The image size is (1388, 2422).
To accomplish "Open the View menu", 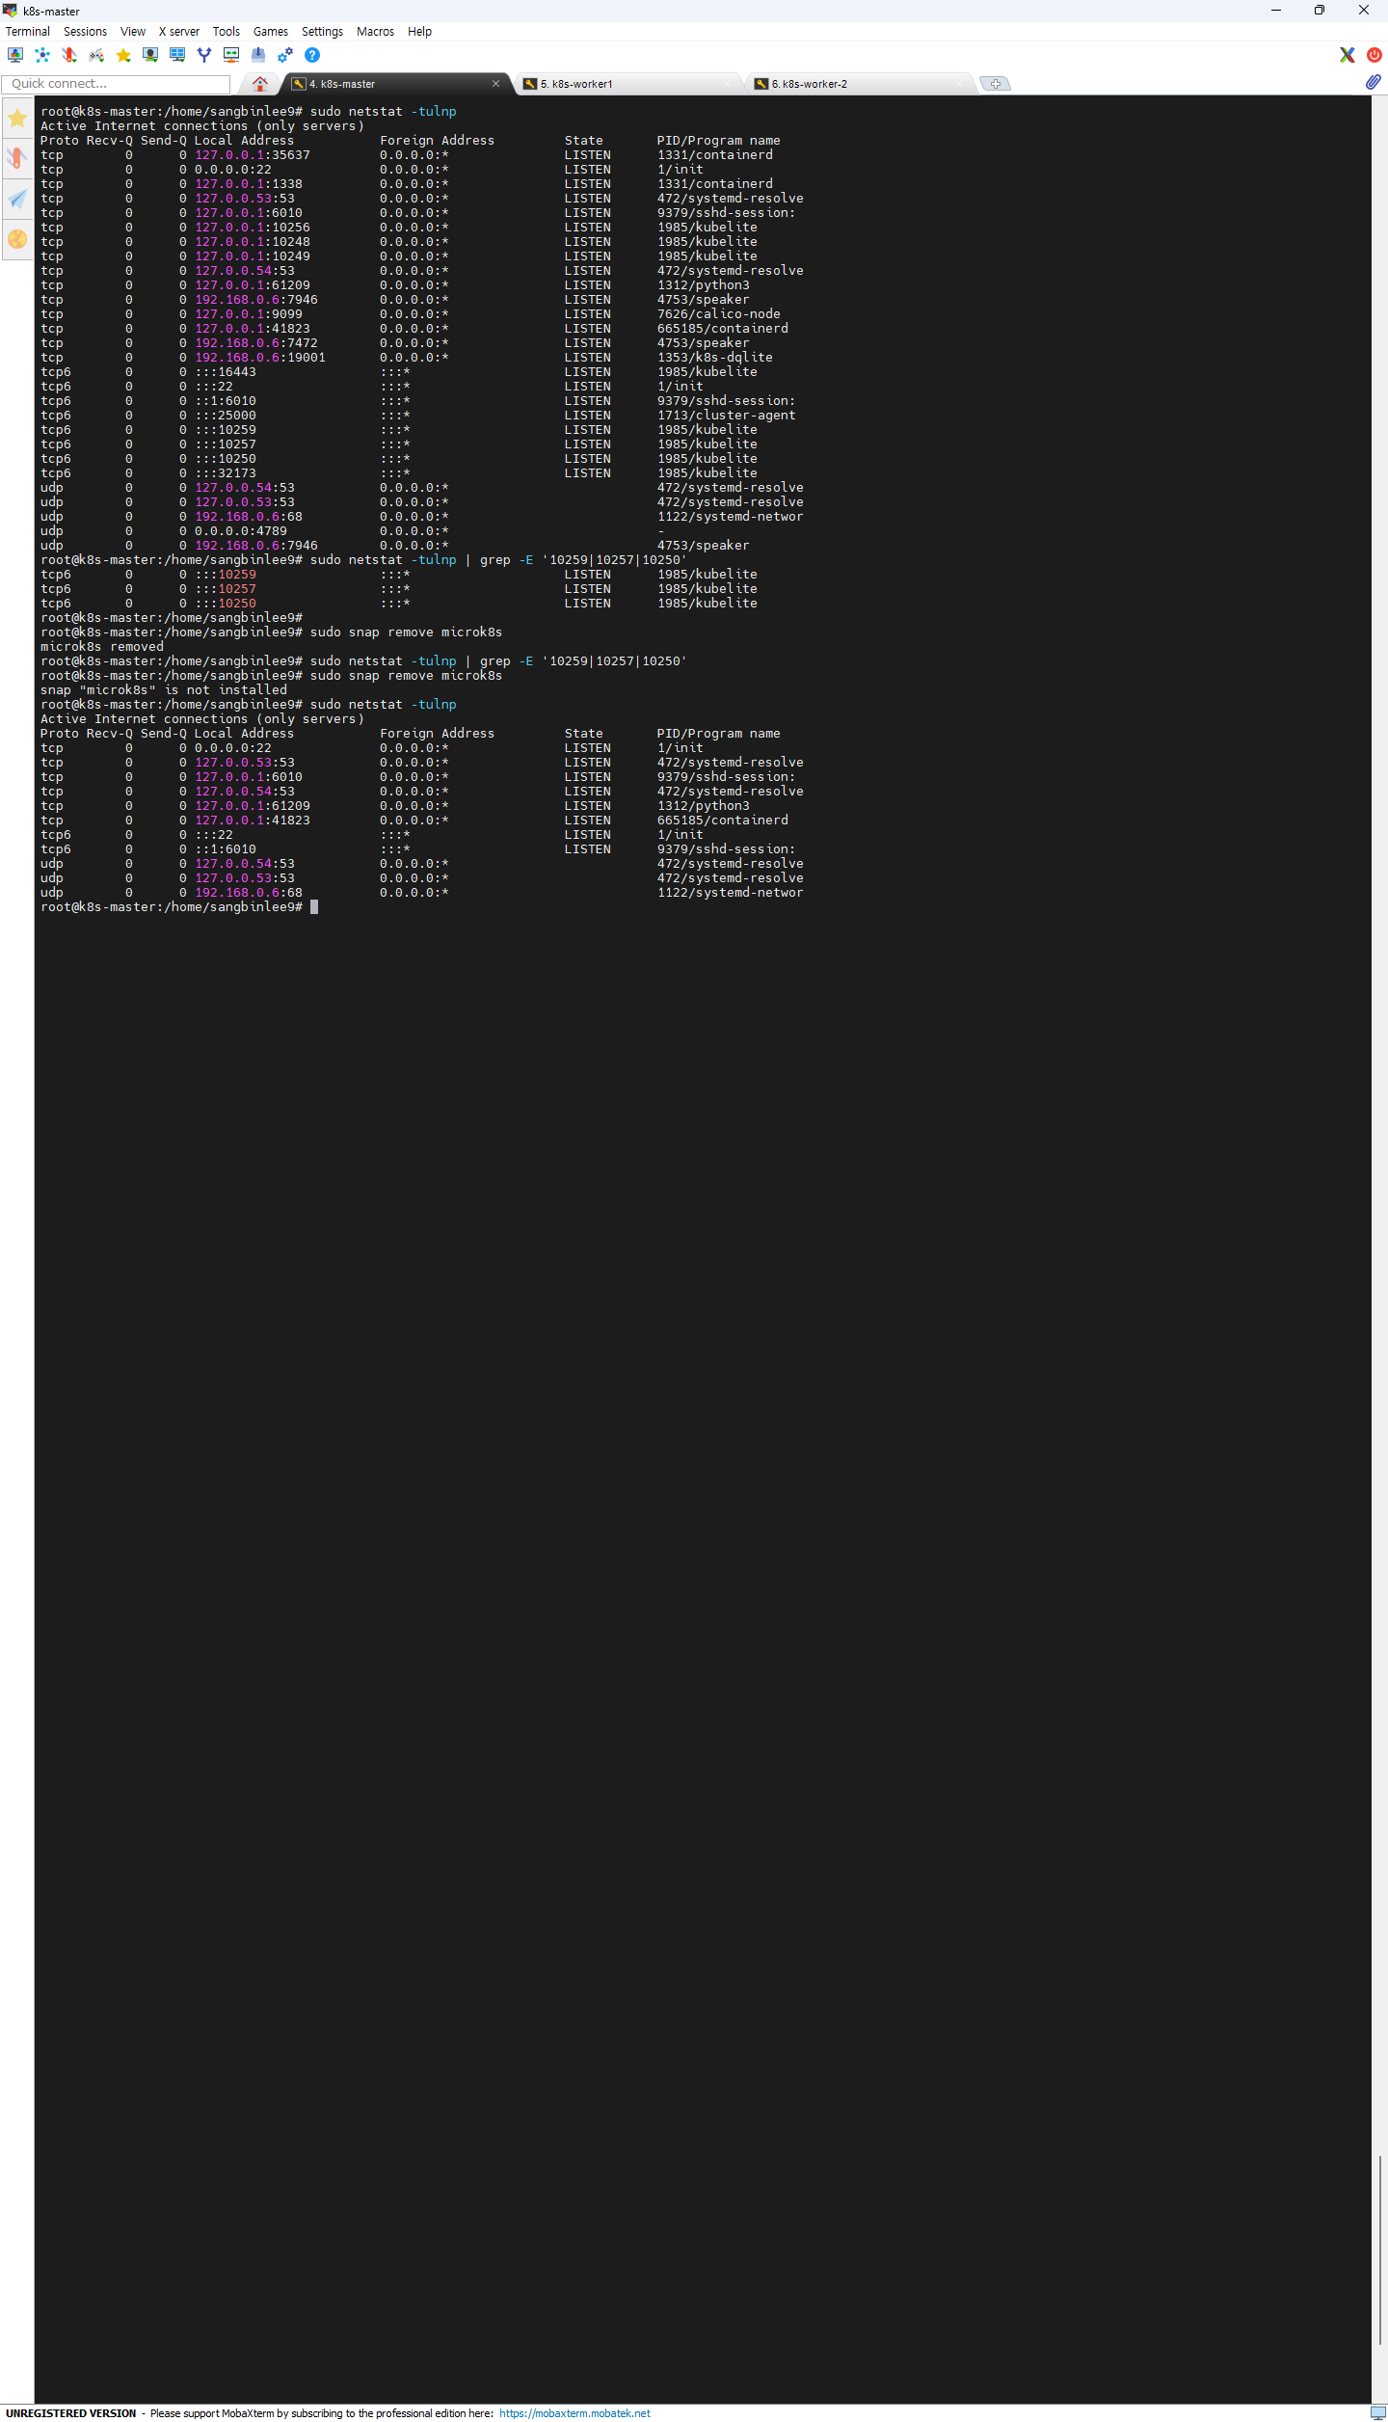I will point(133,32).
